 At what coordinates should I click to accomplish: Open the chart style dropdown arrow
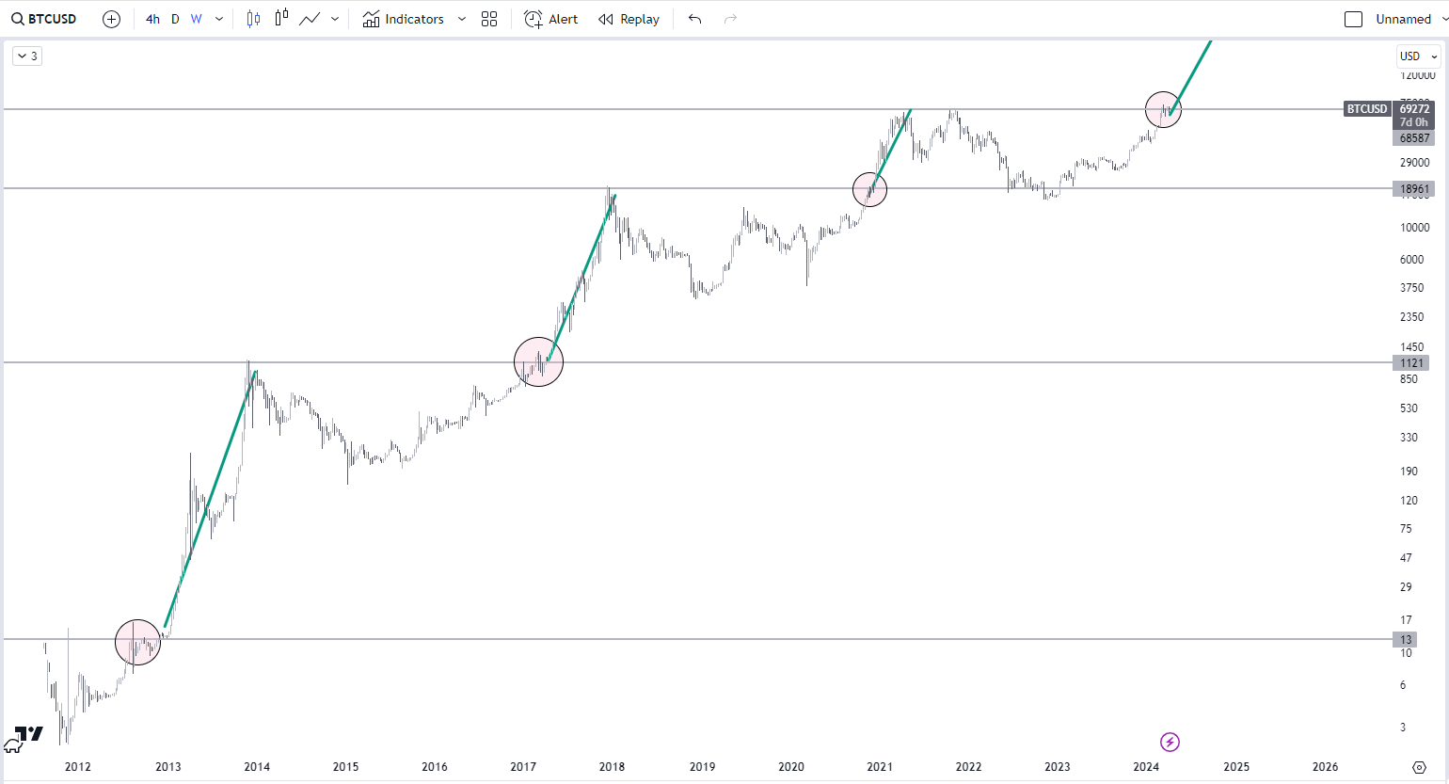point(335,19)
